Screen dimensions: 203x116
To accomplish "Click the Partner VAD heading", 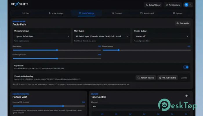I will pos(20,97).
